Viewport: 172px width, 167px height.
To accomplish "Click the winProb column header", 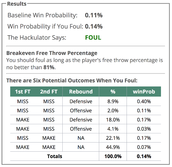I will (144, 92).
